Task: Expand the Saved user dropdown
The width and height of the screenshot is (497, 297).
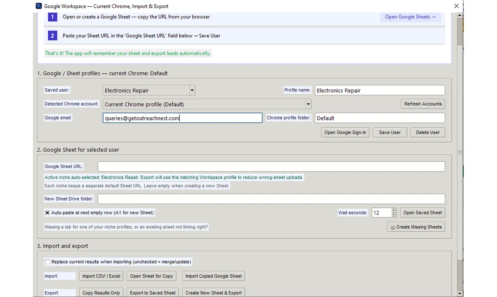Action: click(x=192, y=90)
